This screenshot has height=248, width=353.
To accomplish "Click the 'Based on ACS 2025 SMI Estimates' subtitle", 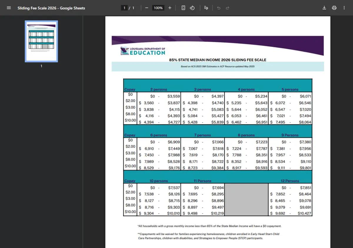I will 218,66.
